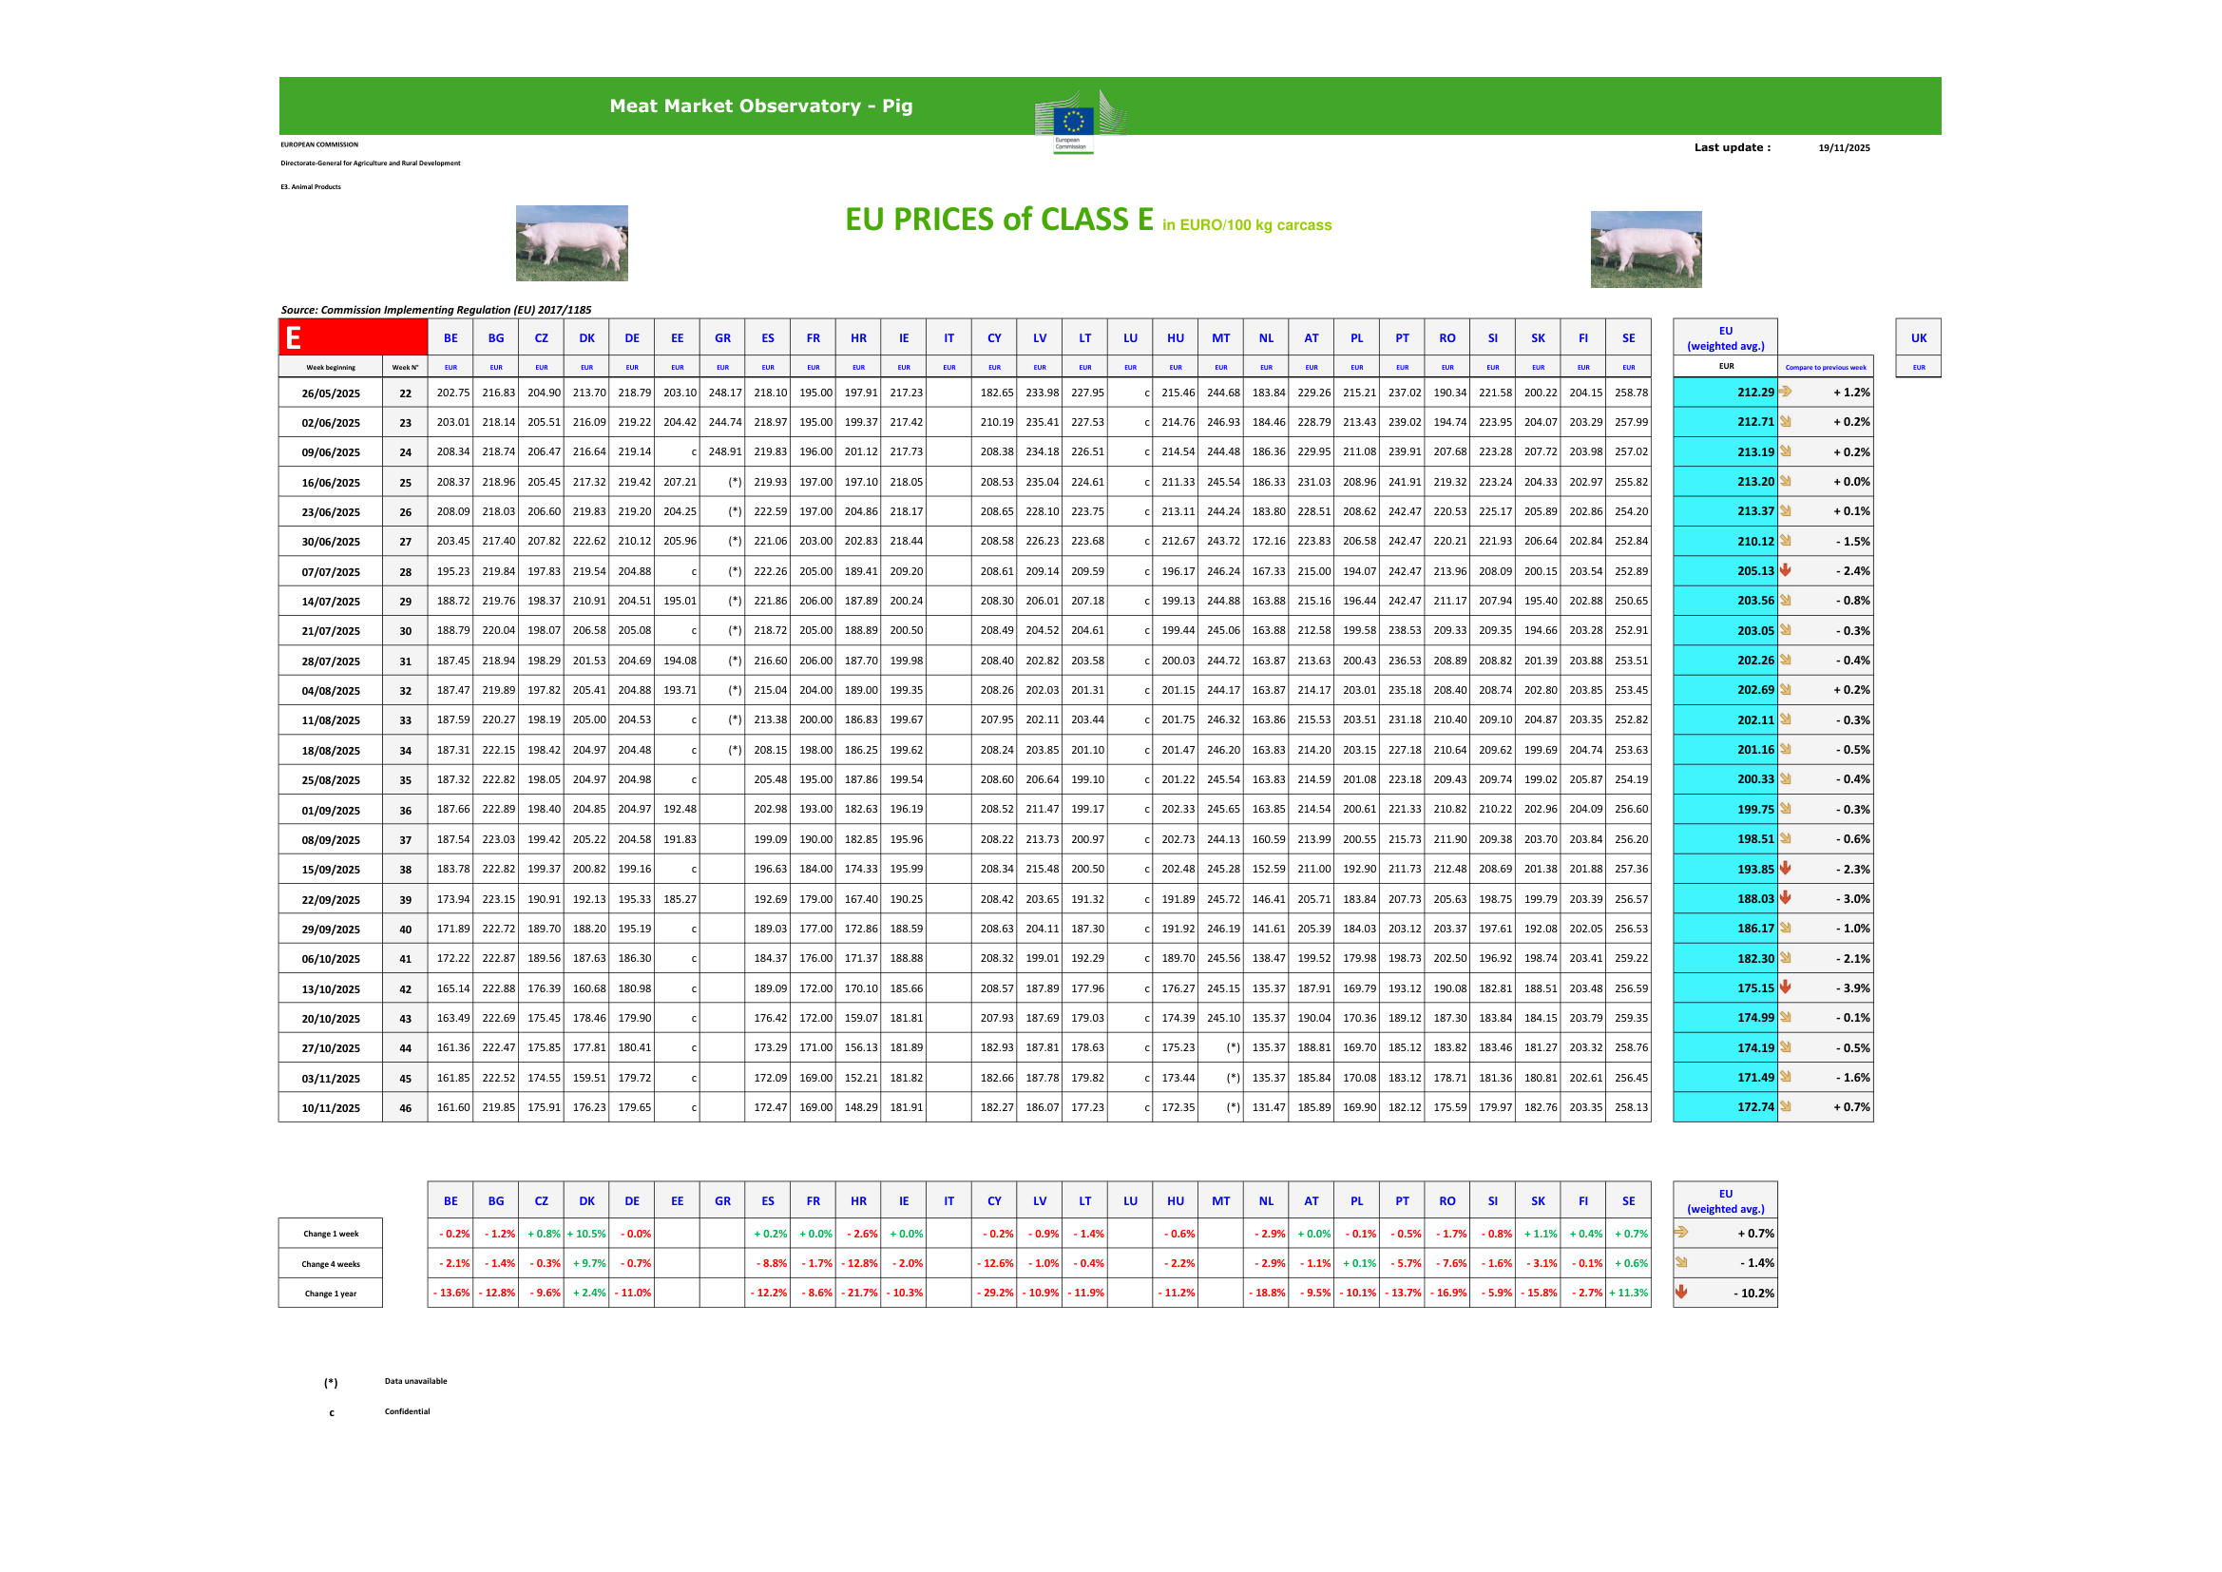
Task: Click 'Meat Market Observatory - Pig' banner title
Action: [x=760, y=105]
